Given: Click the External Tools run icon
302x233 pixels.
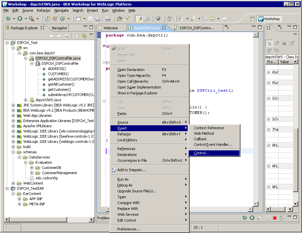Looking at the screenshot, I should (x=31, y=19).
